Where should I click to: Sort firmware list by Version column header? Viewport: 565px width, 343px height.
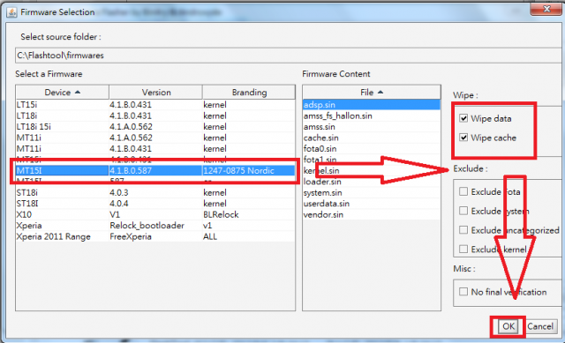click(x=155, y=93)
